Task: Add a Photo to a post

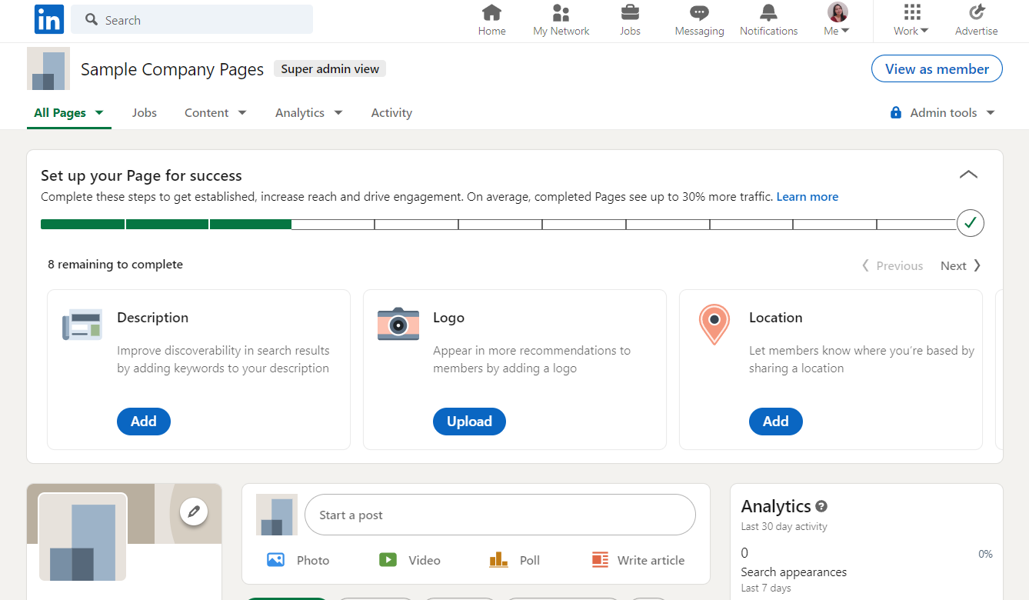Action: (298, 560)
